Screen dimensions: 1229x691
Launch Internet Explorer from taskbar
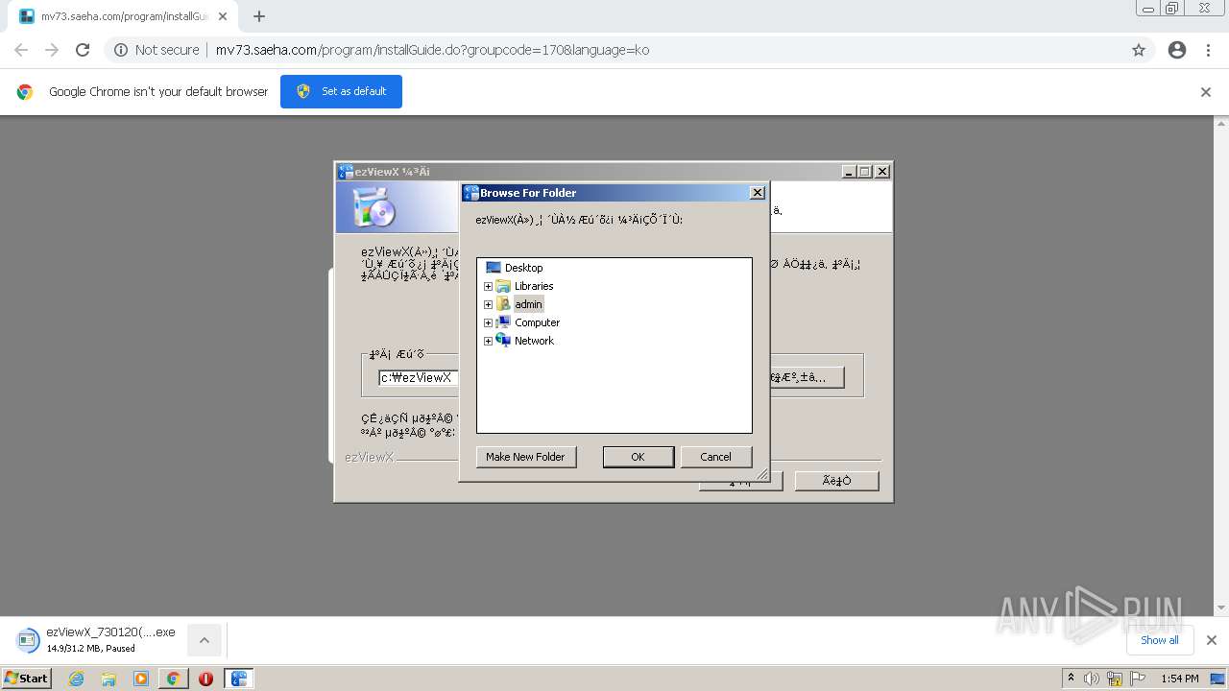pyautogui.click(x=76, y=679)
